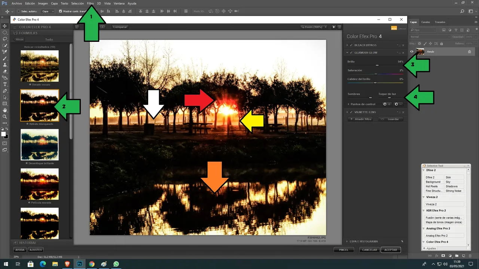Viewport: 479px width, 269px height.
Task: Remove the Bleach Bypass filter with X
Action: [403, 45]
